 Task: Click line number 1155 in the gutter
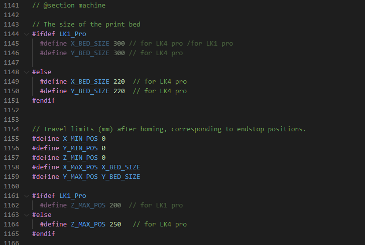coord(11,139)
